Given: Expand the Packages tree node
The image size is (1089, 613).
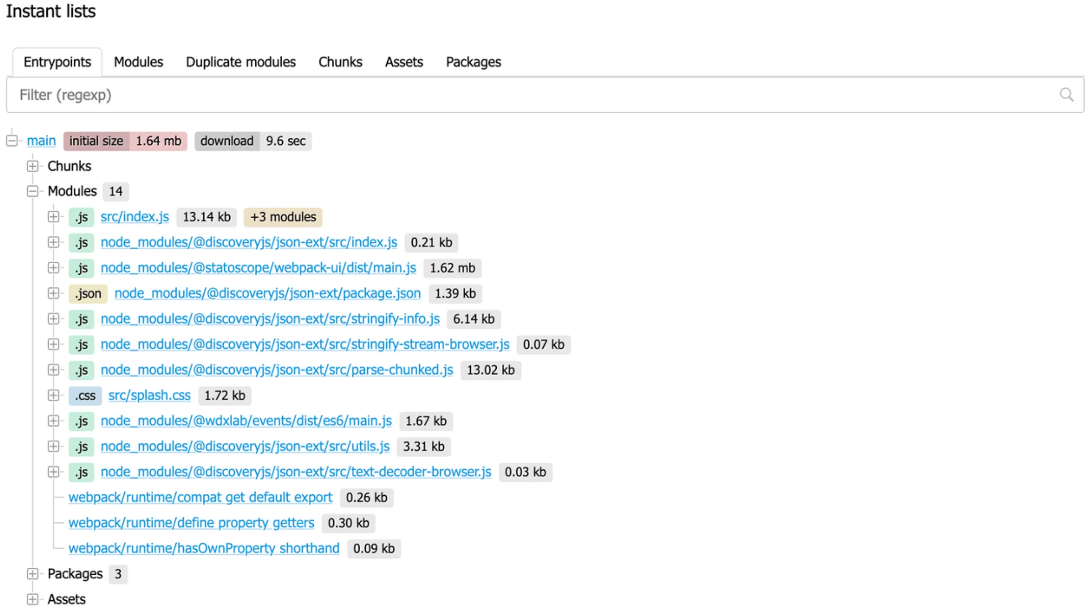Looking at the screenshot, I should (33, 574).
